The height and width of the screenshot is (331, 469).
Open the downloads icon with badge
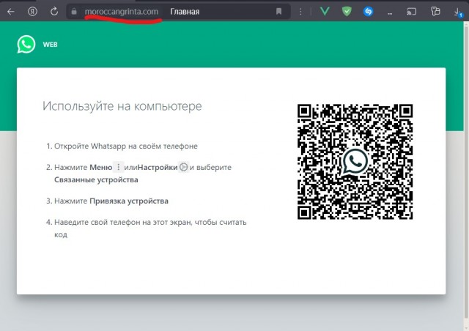[x=458, y=12]
